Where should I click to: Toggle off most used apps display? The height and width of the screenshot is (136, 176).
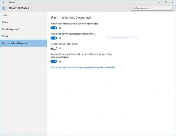(x=54, y=28)
